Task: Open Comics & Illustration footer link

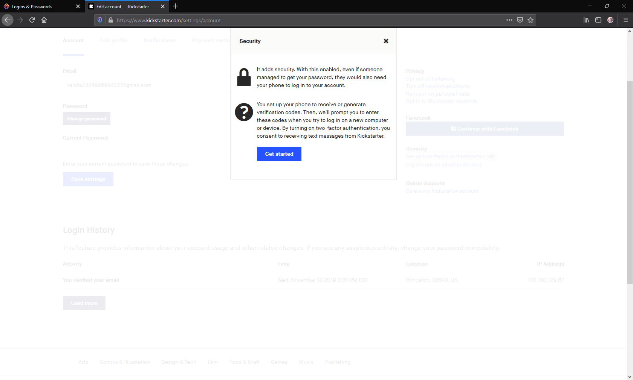Action: [x=125, y=362]
